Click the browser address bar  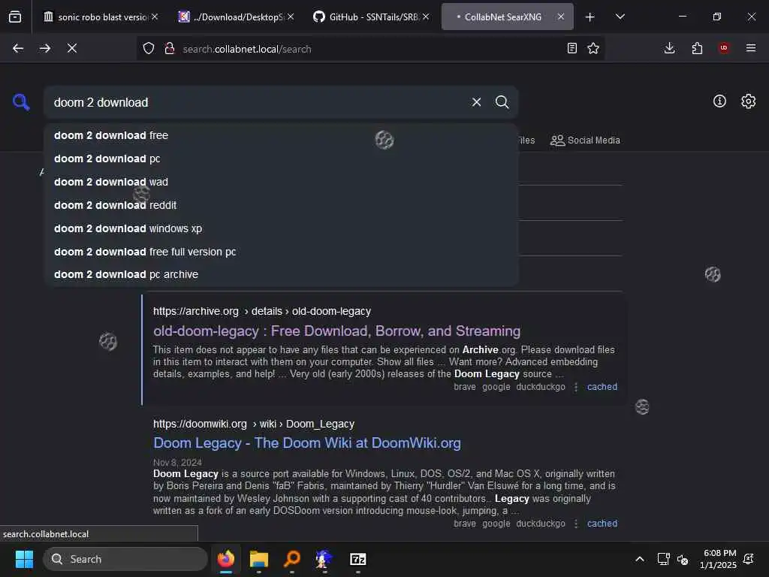pos(370,49)
